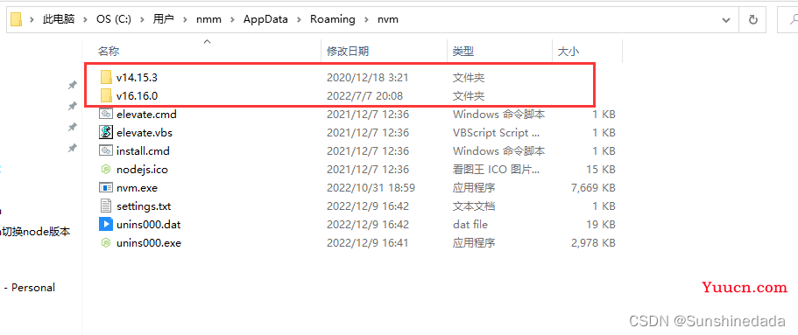Click date 2020/12/18 3:21 of v14.15.3
Screen dimensions: 798x335
(367, 77)
